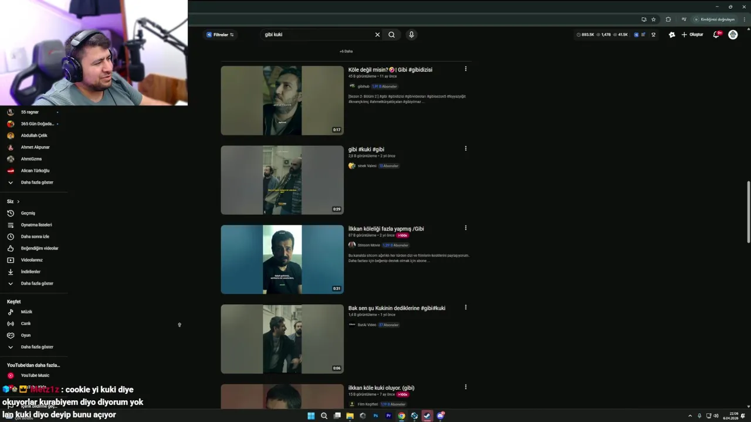Click the page vertical scrollbar
This screenshot has width=751, height=422.
pyautogui.click(x=748, y=212)
